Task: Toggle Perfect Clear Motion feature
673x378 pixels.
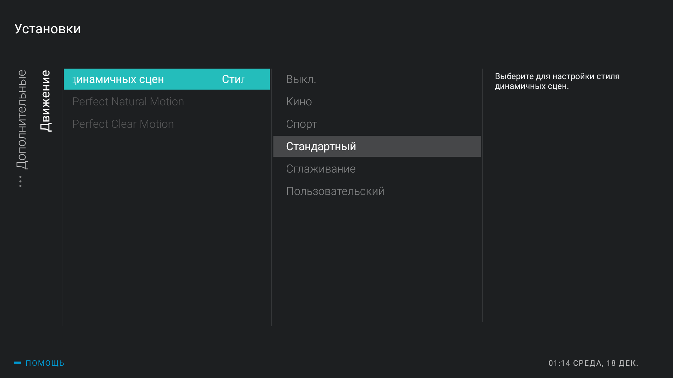Action: pyautogui.click(x=123, y=124)
